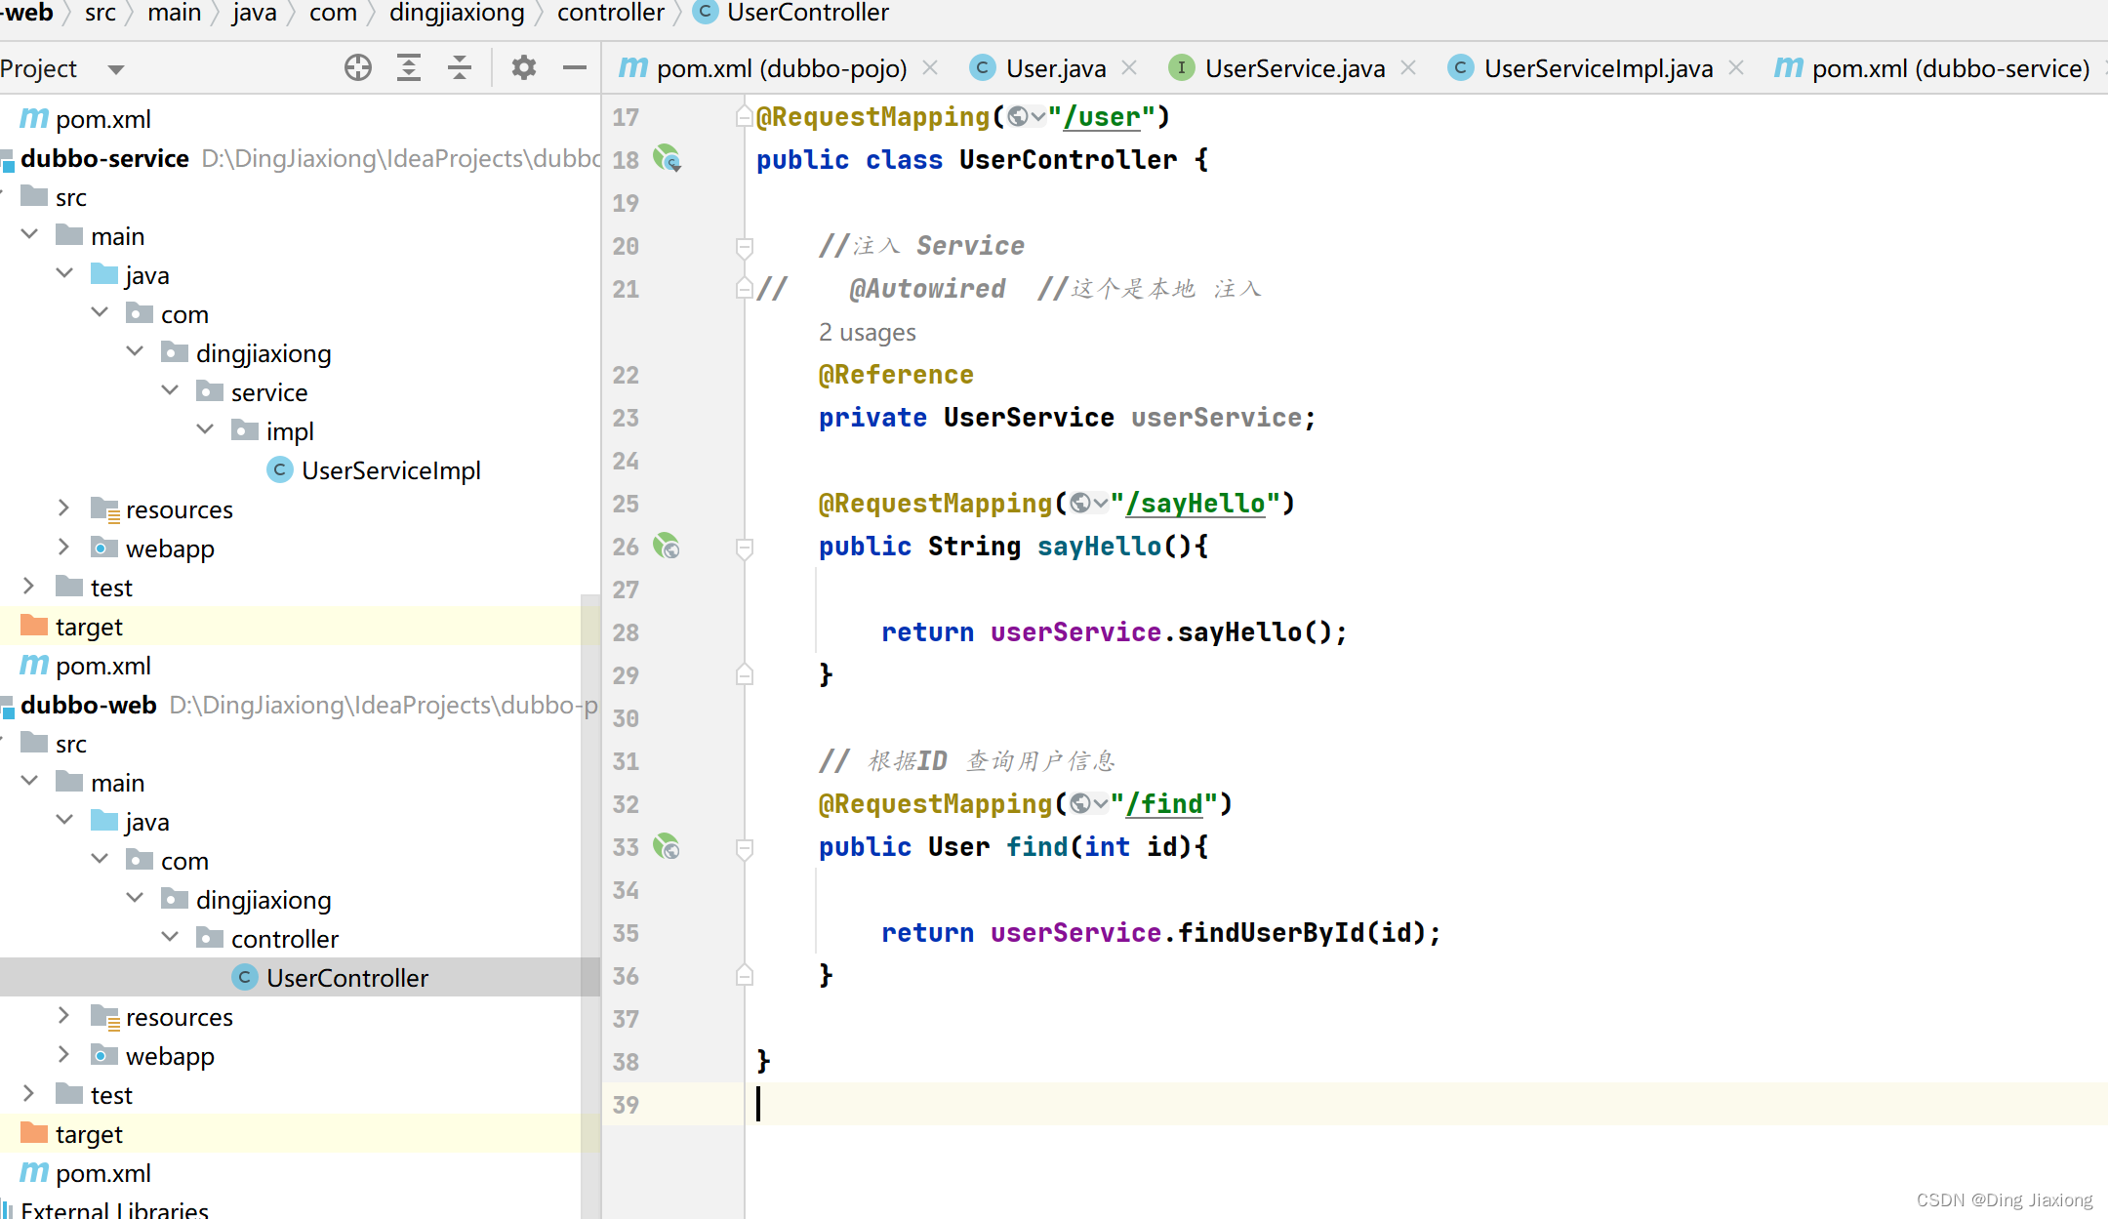2108x1219 pixels.
Task: Collapse the java folder under dubbo-service
Action: (64, 274)
